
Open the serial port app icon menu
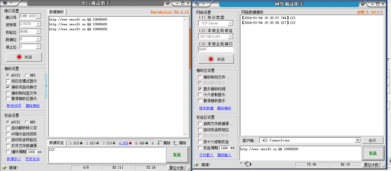coord(7,3)
